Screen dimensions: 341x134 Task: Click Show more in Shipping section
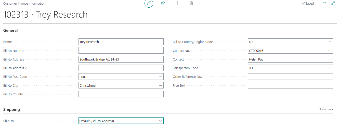pyautogui.click(x=326, y=109)
